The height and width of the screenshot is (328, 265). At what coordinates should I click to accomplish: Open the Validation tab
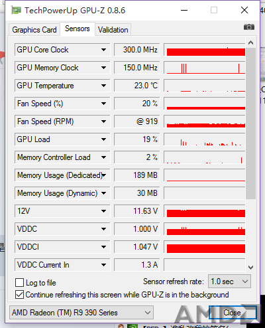pyautogui.click(x=113, y=30)
